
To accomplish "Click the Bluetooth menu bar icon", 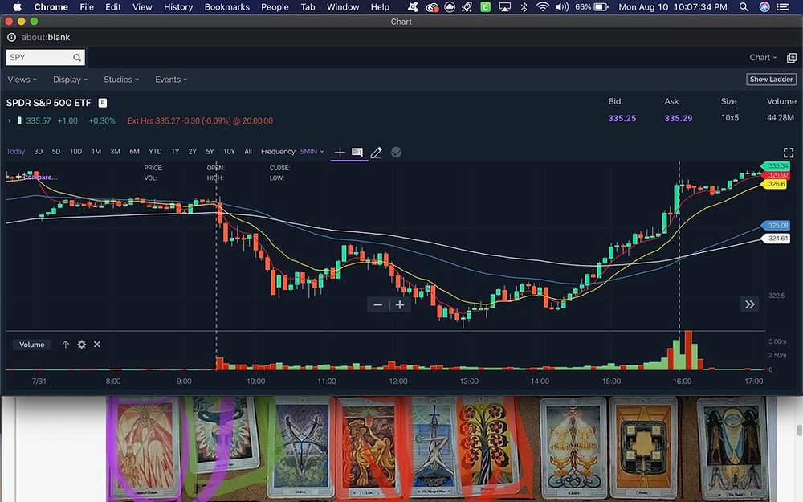I will pos(524,7).
